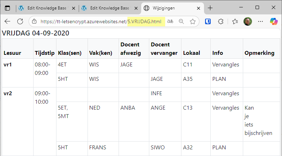Click the address bar URL field

[x=101, y=21]
